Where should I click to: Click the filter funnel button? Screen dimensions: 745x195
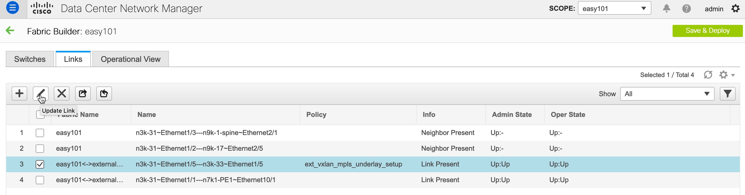pos(727,94)
